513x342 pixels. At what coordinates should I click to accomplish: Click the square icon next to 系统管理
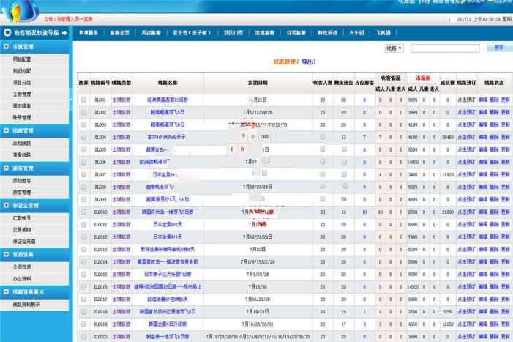[x=7, y=46]
